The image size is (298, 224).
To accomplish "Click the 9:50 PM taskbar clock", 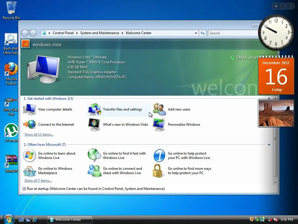I will pyautogui.click(x=287, y=220).
